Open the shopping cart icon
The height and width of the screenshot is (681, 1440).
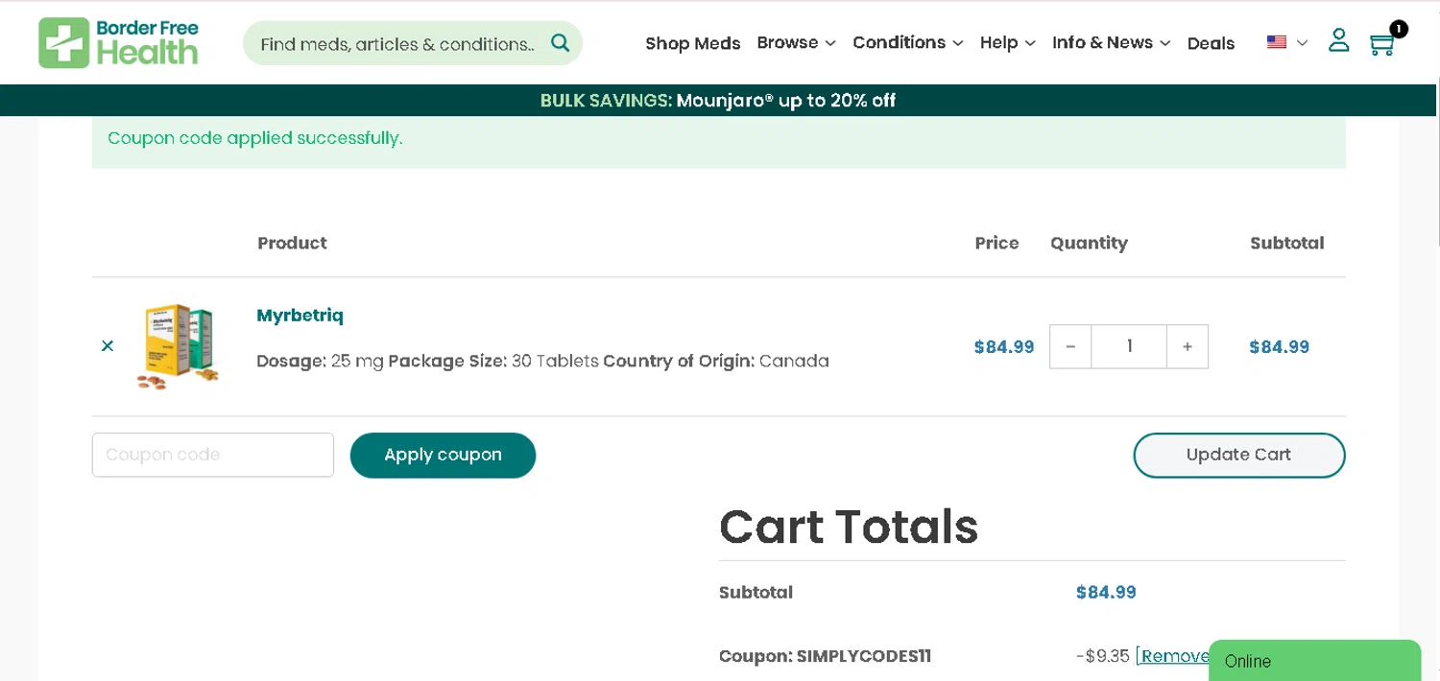[x=1381, y=44]
